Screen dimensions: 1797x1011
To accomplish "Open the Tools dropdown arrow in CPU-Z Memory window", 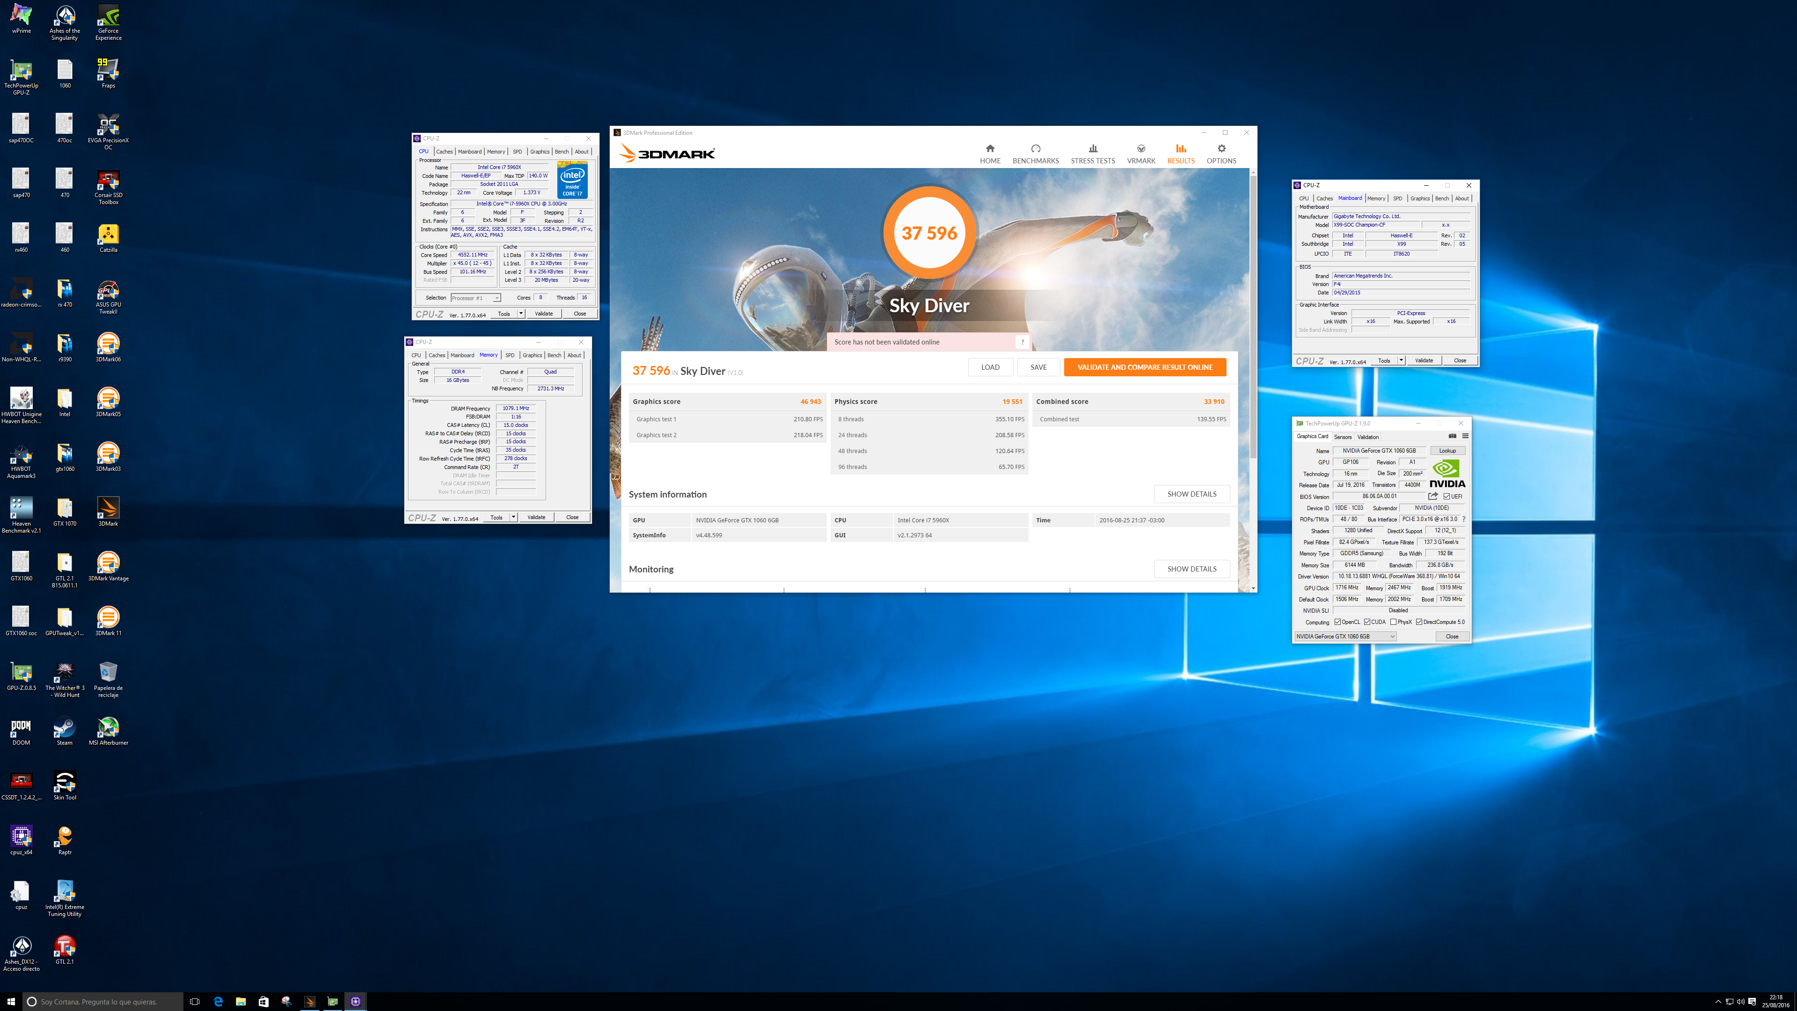I will click(513, 517).
